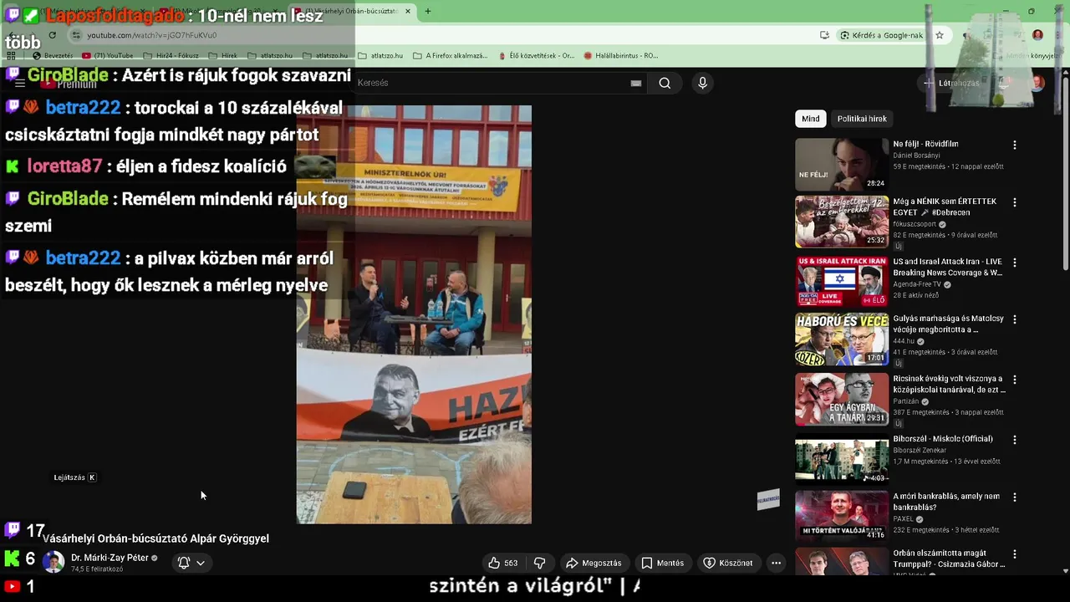Viewport: 1070px width, 602px height.
Task: Open Hírek bookmark folder
Action: [x=222, y=56]
